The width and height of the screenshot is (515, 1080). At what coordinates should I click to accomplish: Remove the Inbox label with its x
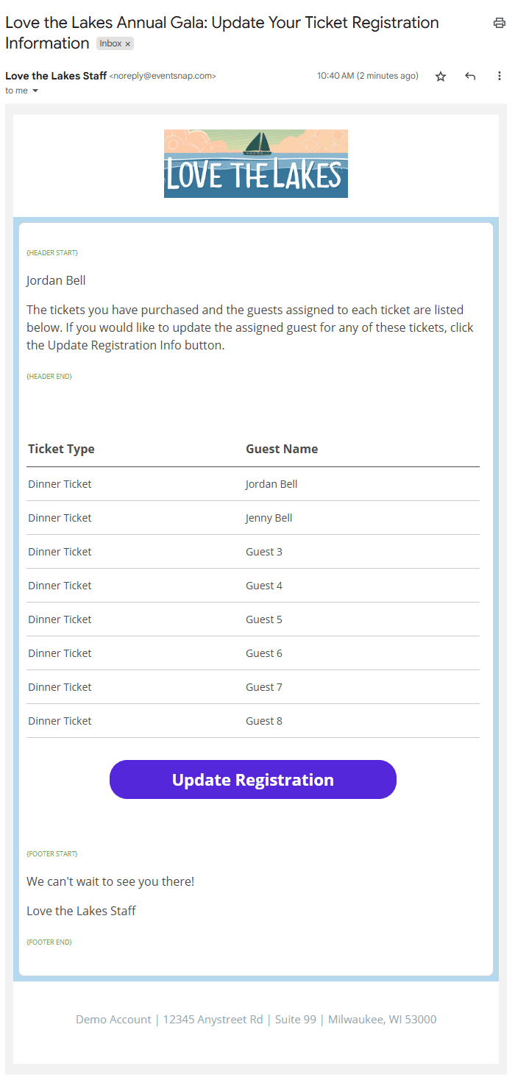(128, 44)
